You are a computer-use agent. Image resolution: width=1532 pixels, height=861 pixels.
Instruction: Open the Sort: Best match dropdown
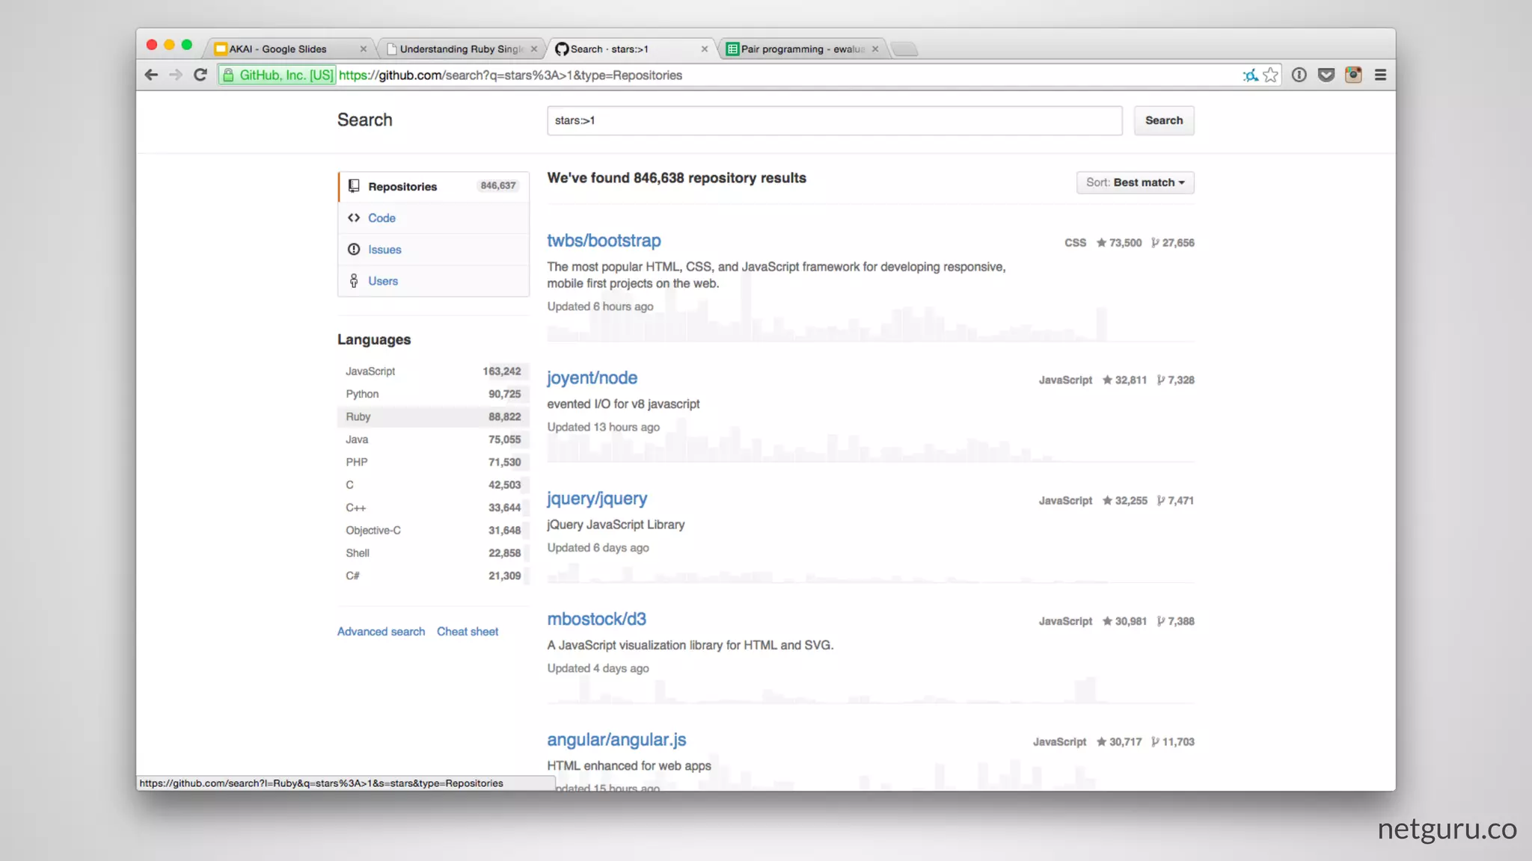point(1135,182)
